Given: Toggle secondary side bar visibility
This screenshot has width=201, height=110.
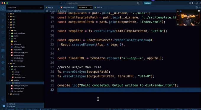Looking at the screenshot, I should coord(200,3).
